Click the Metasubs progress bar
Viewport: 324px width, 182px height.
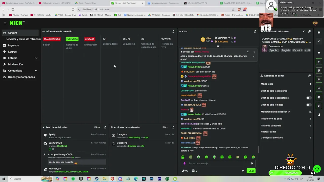(292, 173)
